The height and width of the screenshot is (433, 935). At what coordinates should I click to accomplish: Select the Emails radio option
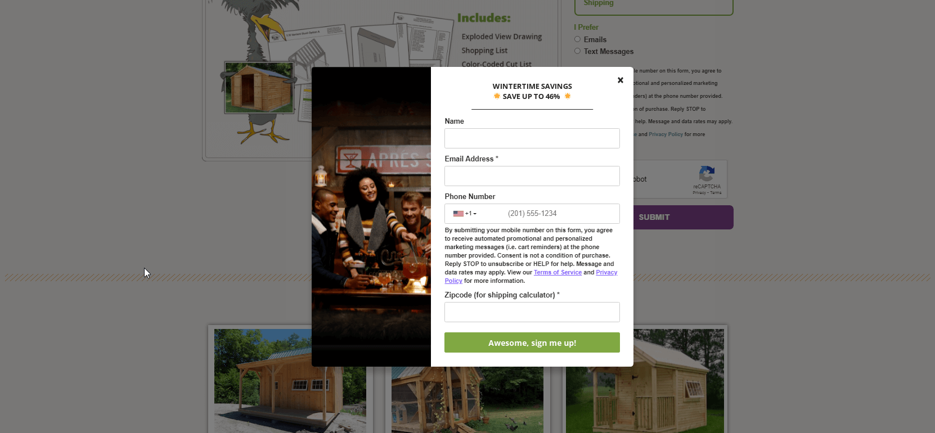click(577, 39)
